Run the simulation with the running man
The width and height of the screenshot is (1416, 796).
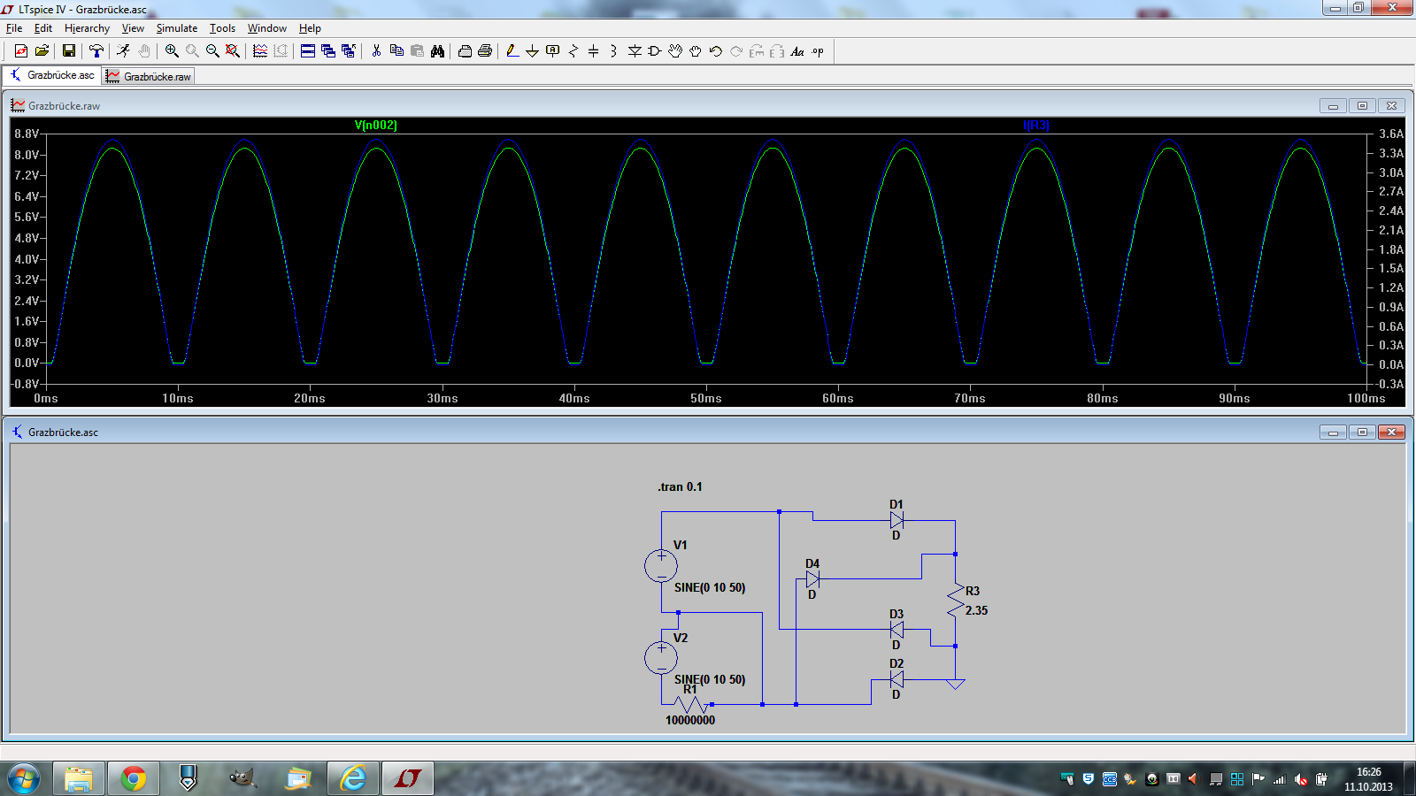click(123, 51)
